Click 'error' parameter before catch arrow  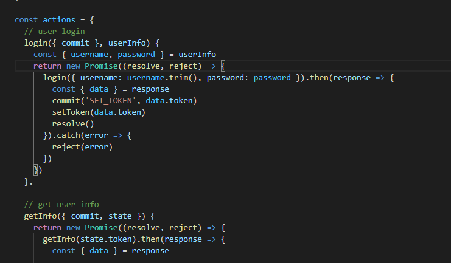pyautogui.click(x=97, y=135)
